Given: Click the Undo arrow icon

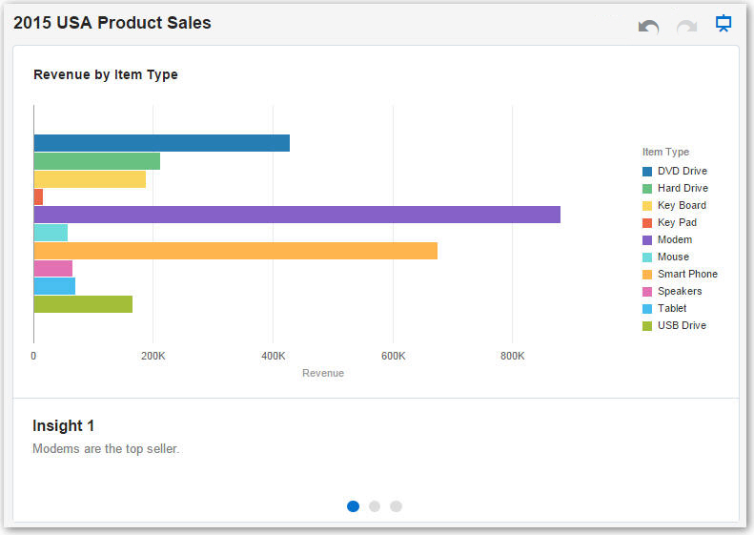Looking at the screenshot, I should click(648, 26).
